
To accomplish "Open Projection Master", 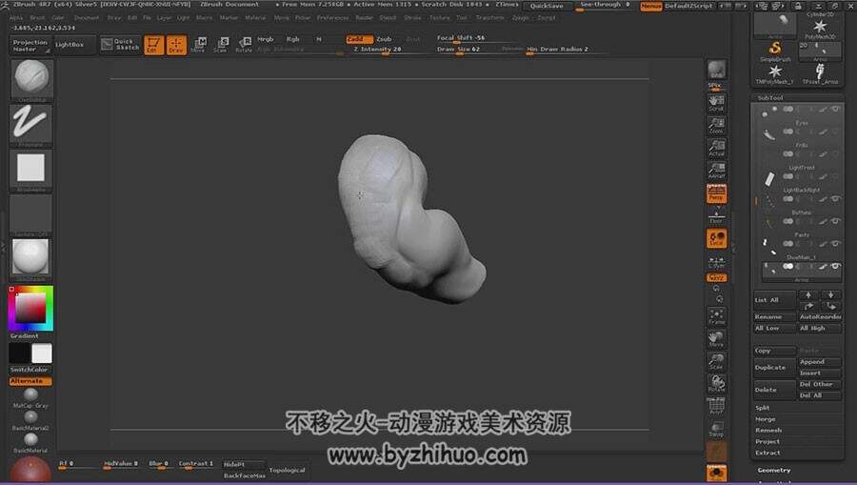I will tap(30, 46).
